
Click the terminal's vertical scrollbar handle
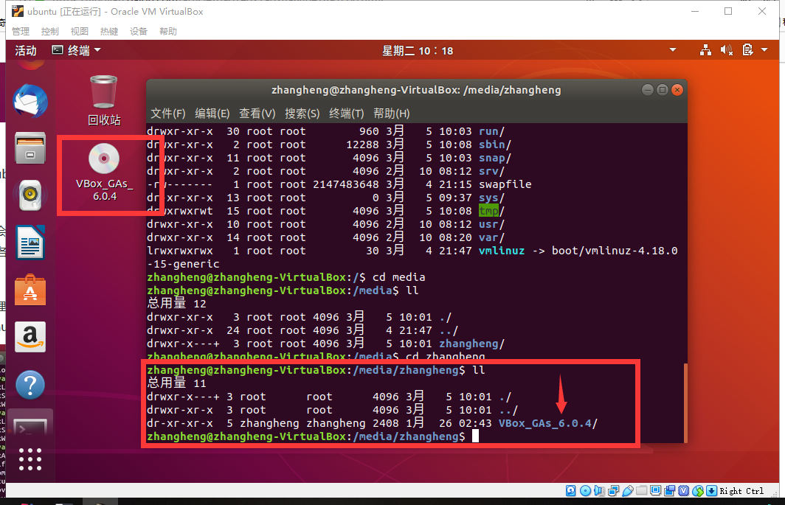coord(685,403)
